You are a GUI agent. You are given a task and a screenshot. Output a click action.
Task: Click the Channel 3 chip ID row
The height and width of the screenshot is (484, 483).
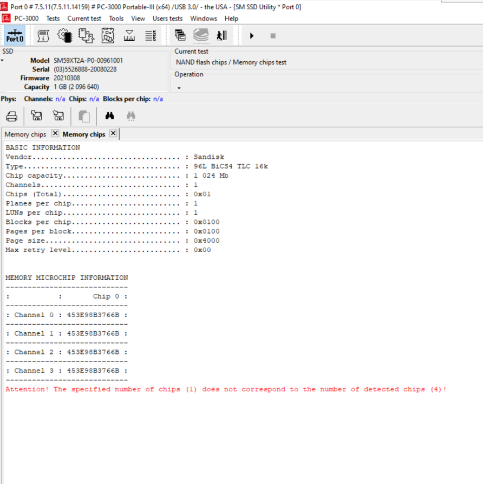pyautogui.click(x=67, y=370)
